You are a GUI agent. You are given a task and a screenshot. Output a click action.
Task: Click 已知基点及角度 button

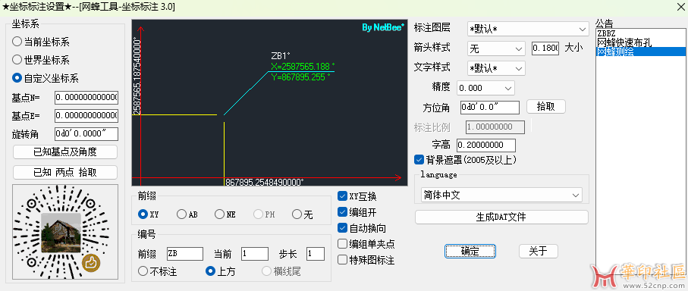point(65,152)
